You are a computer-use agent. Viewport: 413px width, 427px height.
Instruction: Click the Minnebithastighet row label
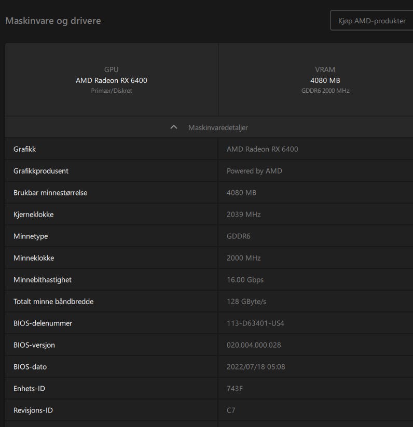tap(43, 280)
